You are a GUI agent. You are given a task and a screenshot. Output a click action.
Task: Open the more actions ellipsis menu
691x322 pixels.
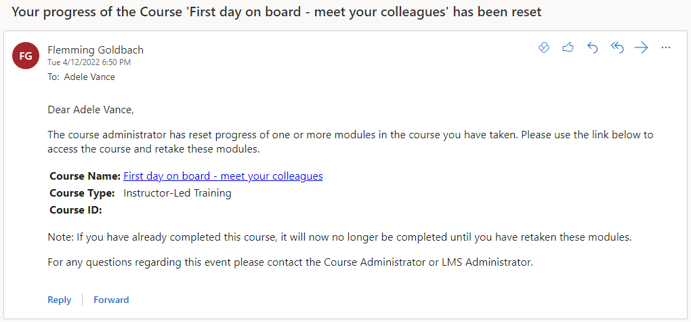click(x=665, y=47)
